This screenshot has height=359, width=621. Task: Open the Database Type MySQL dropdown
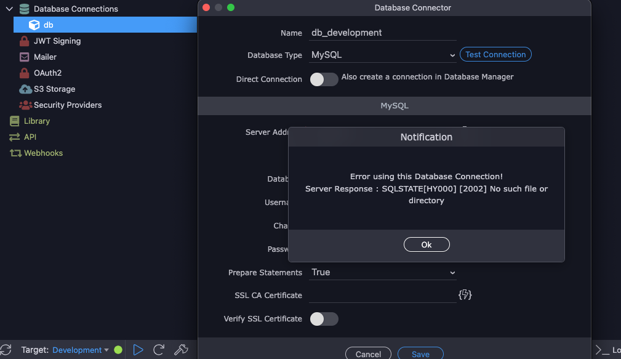(383, 55)
